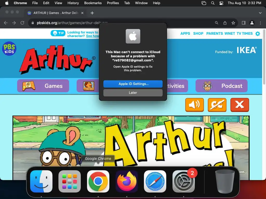Click the page vertical scrollbar
The image size is (266, 199).
(x=264, y=57)
